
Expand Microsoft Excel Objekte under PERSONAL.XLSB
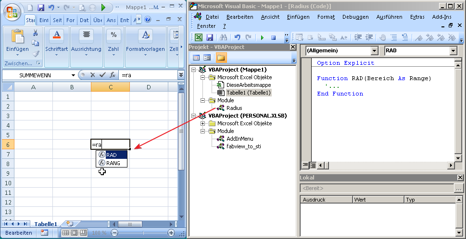203,123
